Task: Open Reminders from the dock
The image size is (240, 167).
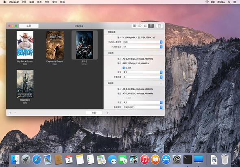Action: (x=90, y=159)
